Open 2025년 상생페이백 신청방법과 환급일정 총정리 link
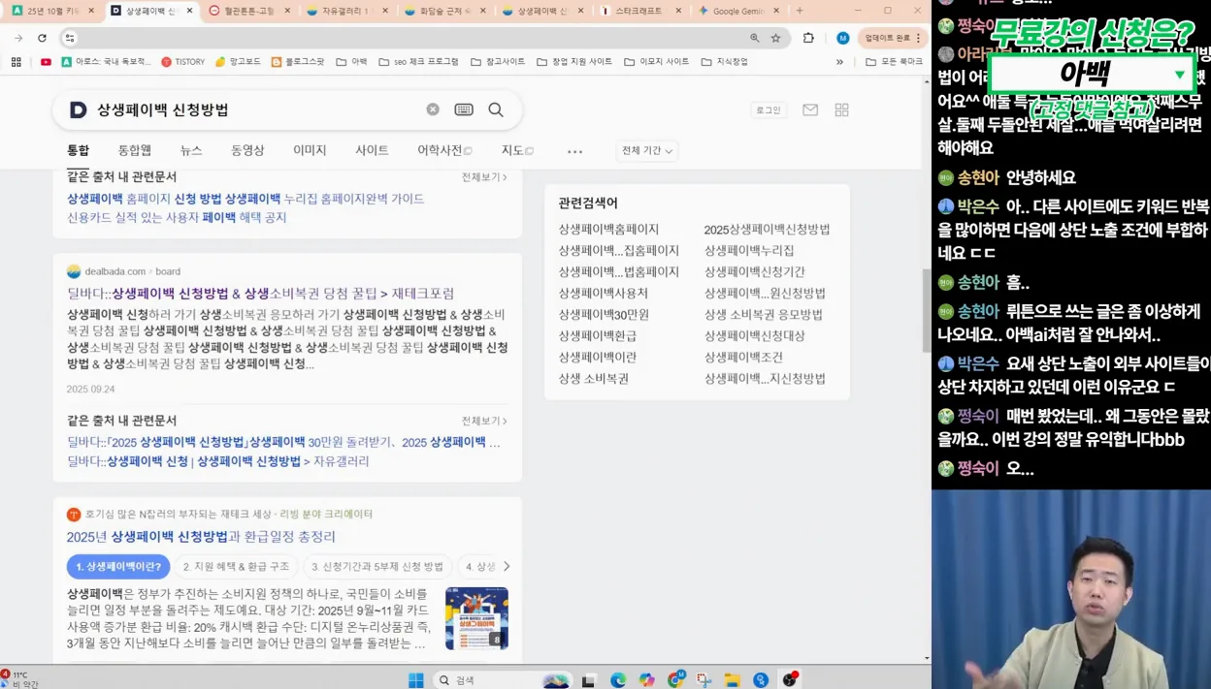This screenshot has width=1211, height=689. 201,536
